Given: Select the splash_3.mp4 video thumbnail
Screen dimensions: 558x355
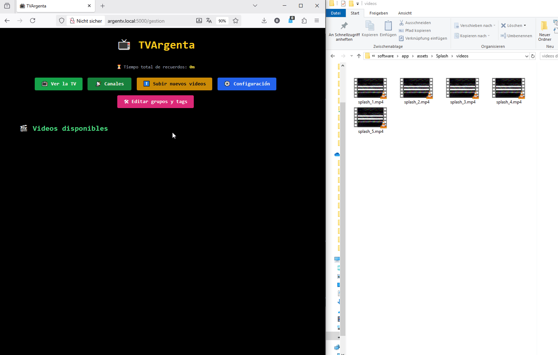Looking at the screenshot, I should pos(462,88).
